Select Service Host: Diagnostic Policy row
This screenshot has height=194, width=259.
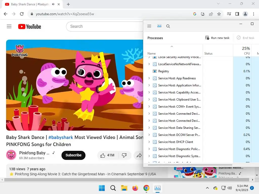tap(201, 149)
